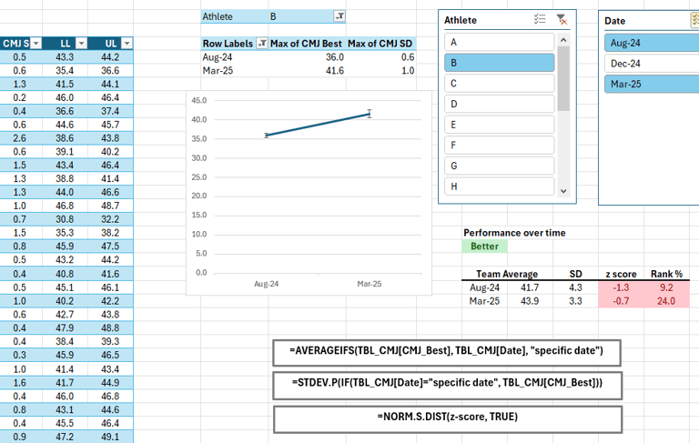Select Dec-24 in Date slicer
This screenshot has width=699, height=443.
coord(652,64)
